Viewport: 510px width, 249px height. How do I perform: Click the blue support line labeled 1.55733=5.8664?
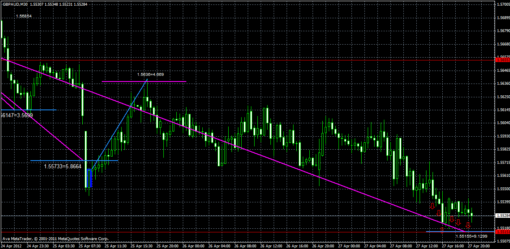click(x=73, y=161)
